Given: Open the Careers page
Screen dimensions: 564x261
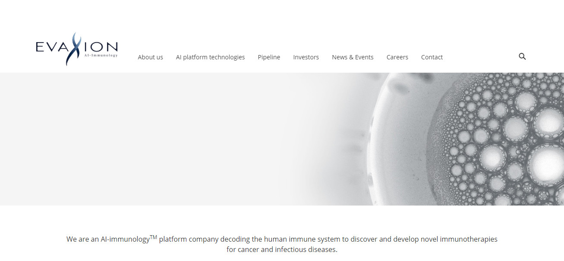Looking at the screenshot, I should 397,57.
